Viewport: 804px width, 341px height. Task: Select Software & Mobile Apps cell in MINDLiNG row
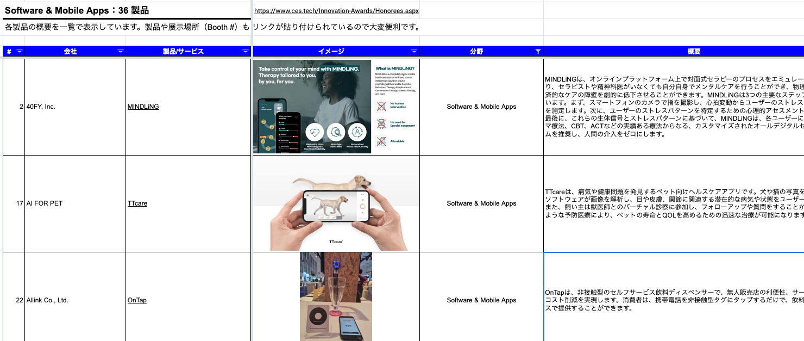481,107
